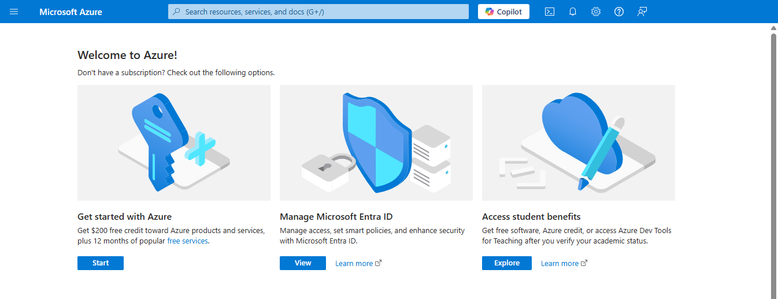Click the View button for Entra ID
This screenshot has height=299, width=778.
point(303,263)
